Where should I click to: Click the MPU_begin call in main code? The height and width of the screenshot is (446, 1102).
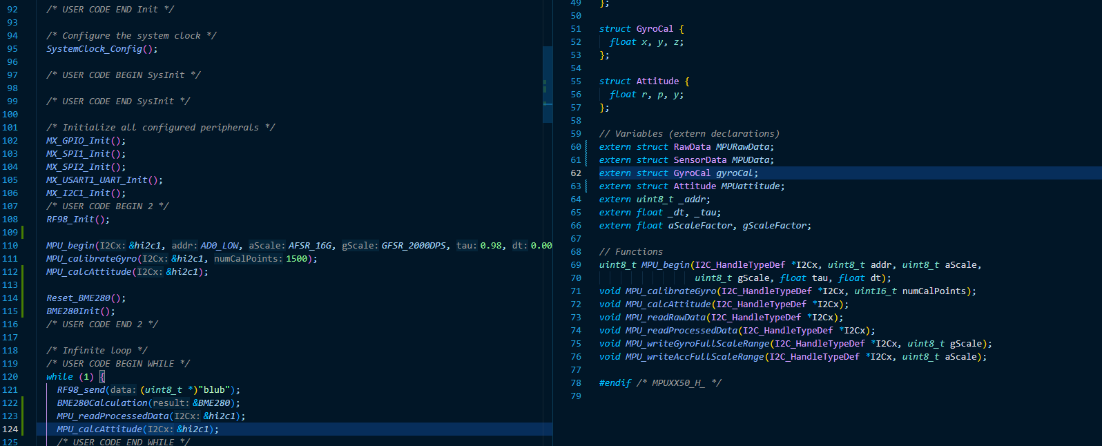pyautogui.click(x=70, y=246)
